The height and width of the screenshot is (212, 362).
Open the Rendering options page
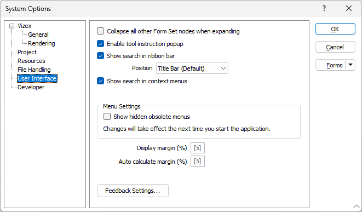(42, 43)
